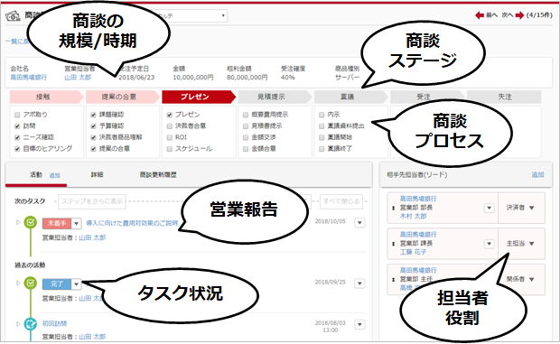Viewport: 560px width, 344px height.
Task: Switch to the 商談更新履歴 tab
Action: tap(158, 174)
